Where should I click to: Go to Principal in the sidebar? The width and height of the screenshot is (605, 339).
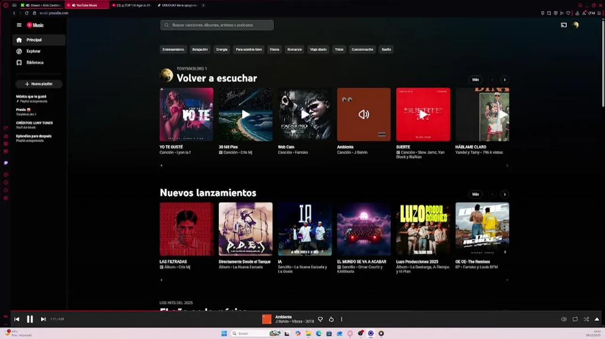(39, 40)
